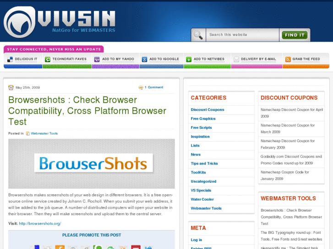Open the Free Graphics category
The image size is (333, 249).
tap(203, 119)
